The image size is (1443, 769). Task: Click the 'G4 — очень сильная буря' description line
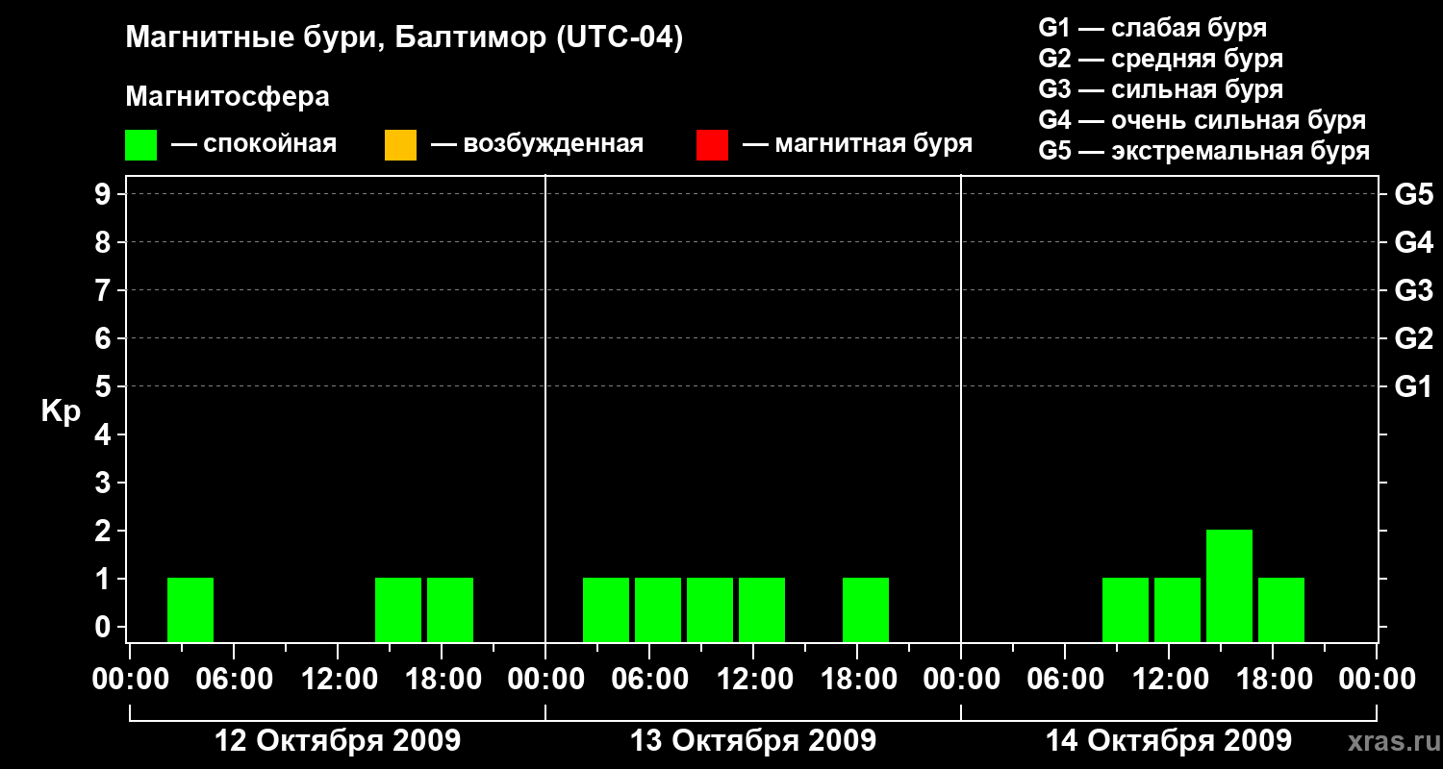[1202, 120]
